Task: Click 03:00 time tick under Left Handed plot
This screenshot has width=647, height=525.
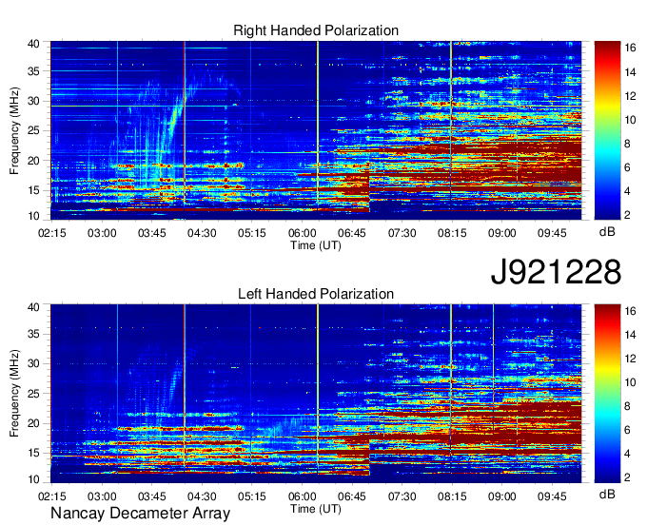Action: click(x=102, y=496)
